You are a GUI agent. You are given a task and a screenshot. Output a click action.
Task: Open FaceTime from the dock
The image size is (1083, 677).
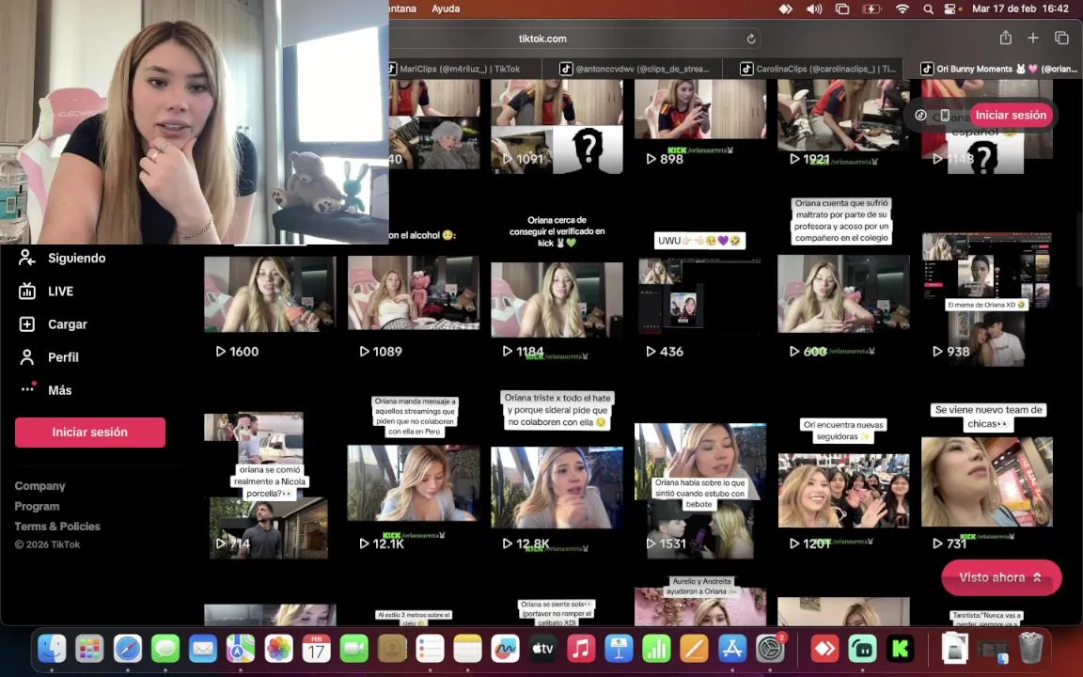click(354, 649)
